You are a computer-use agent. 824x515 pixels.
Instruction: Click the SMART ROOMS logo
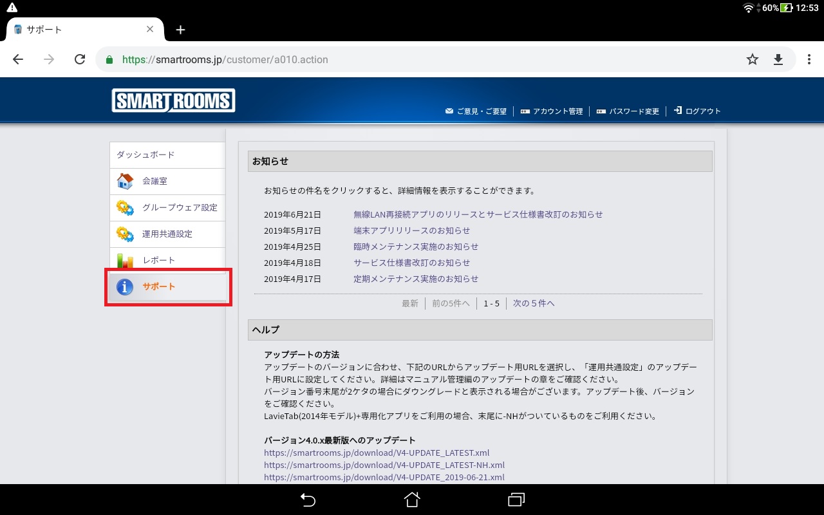pyautogui.click(x=173, y=100)
